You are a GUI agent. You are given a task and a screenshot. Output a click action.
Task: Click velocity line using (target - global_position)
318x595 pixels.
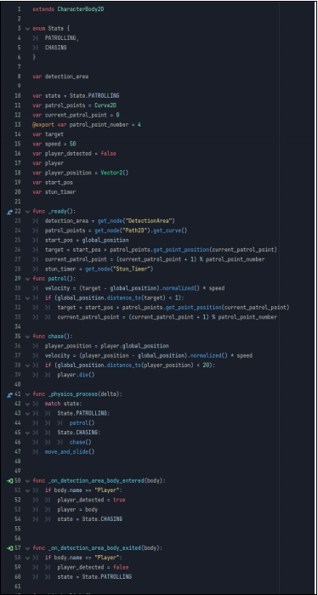click(134, 288)
